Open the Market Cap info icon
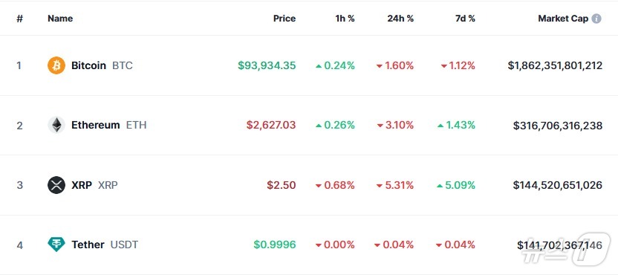 [596, 19]
